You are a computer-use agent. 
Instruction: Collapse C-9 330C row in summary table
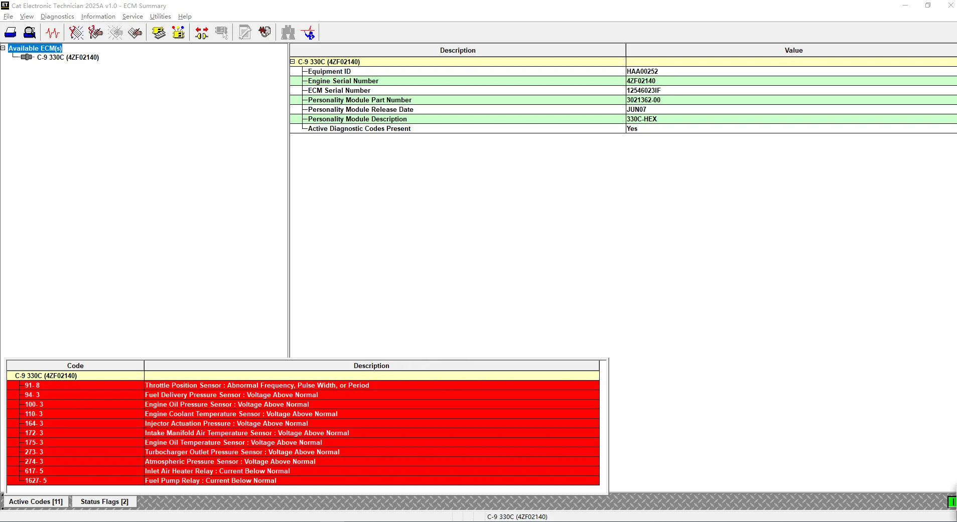(x=293, y=62)
